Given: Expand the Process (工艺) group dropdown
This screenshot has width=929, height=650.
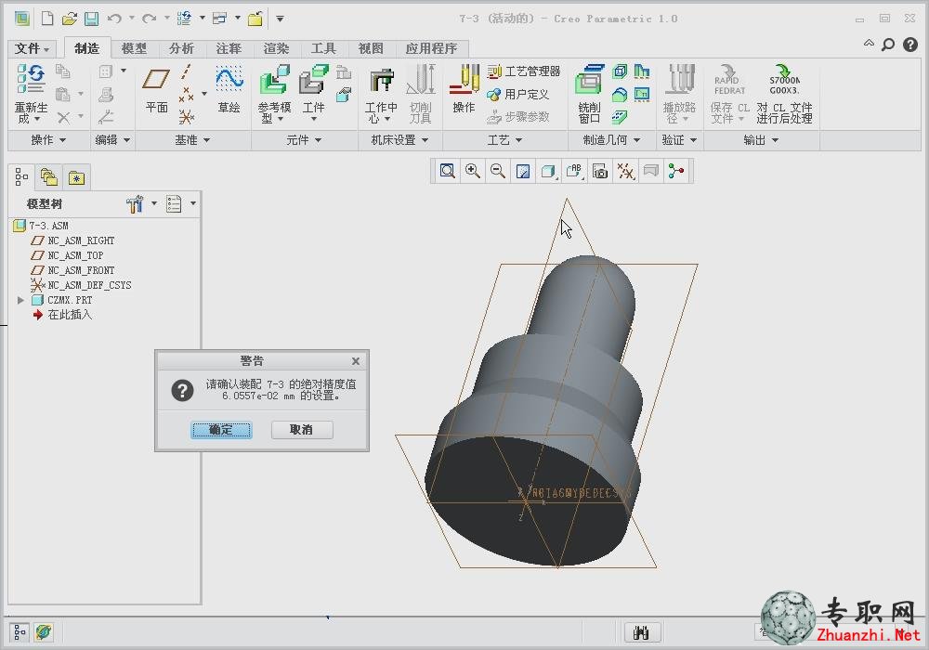Looking at the screenshot, I should pyautogui.click(x=504, y=140).
